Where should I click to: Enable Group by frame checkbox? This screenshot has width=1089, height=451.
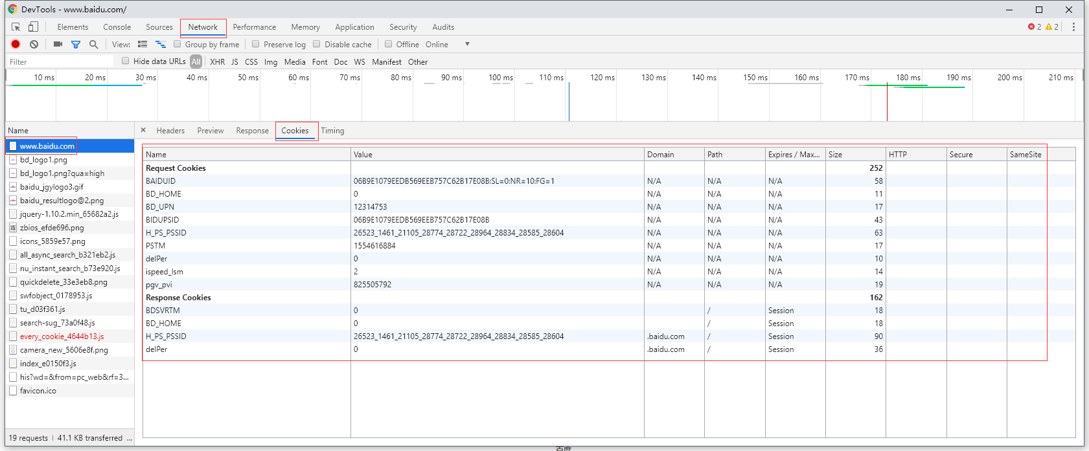pyautogui.click(x=177, y=44)
